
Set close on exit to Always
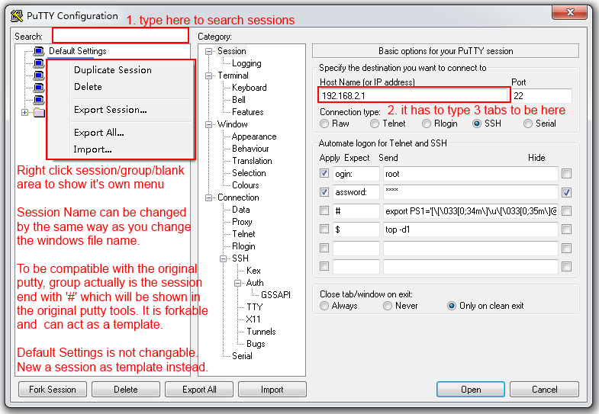324,306
